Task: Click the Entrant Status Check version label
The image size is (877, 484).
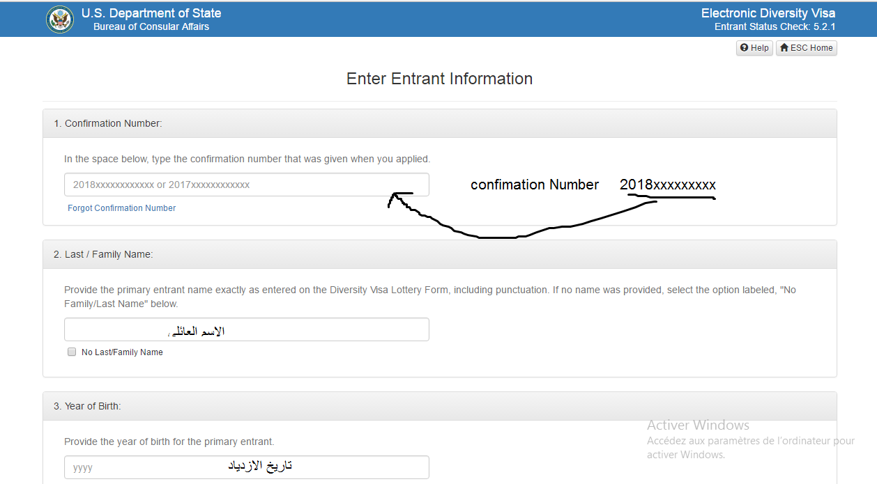Action: point(775,27)
